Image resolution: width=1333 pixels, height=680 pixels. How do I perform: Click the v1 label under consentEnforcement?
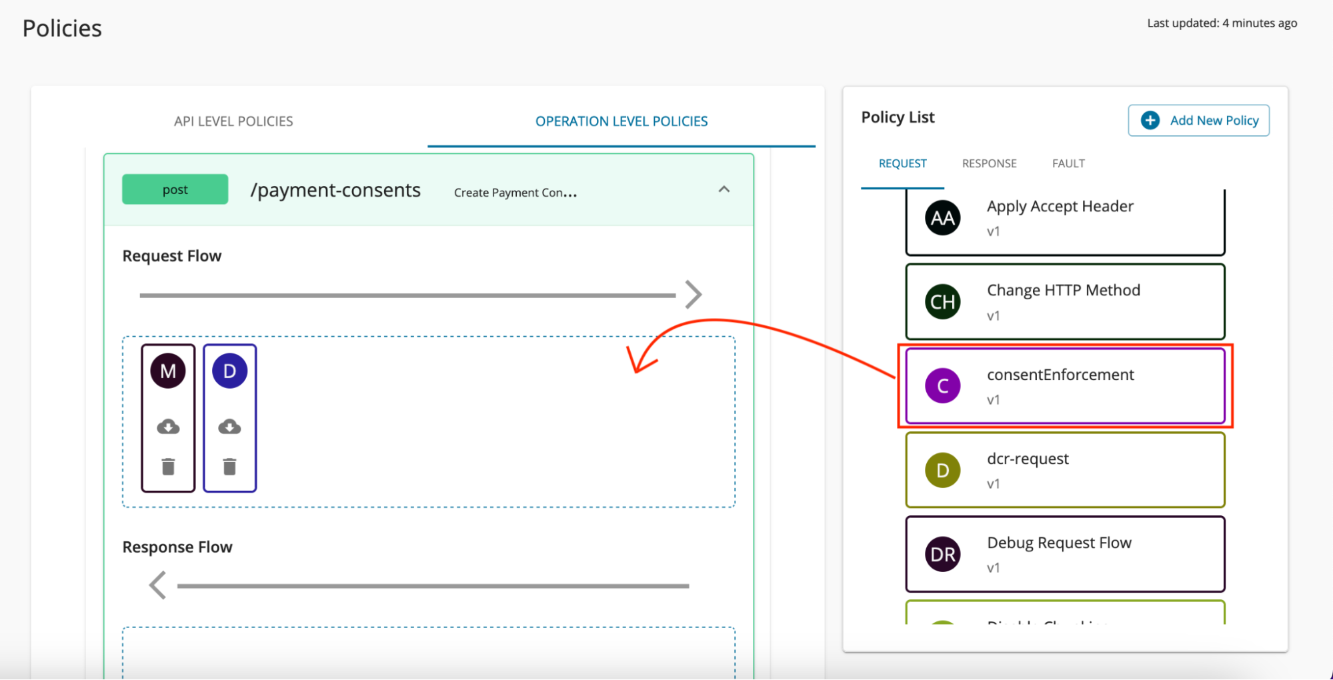coord(993,400)
